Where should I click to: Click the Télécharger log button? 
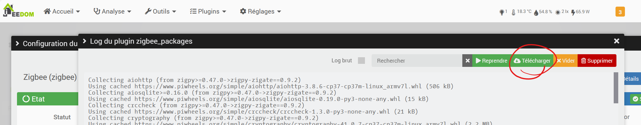pos(532,61)
